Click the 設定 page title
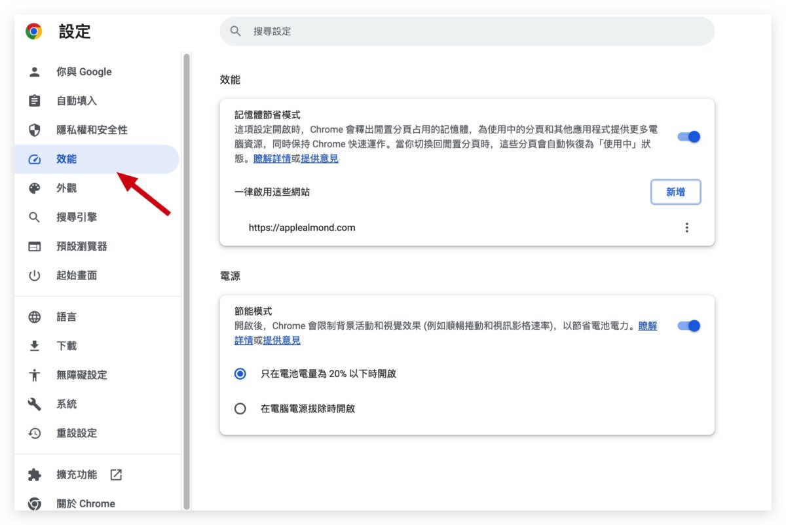Image resolution: width=786 pixels, height=525 pixels. [75, 31]
